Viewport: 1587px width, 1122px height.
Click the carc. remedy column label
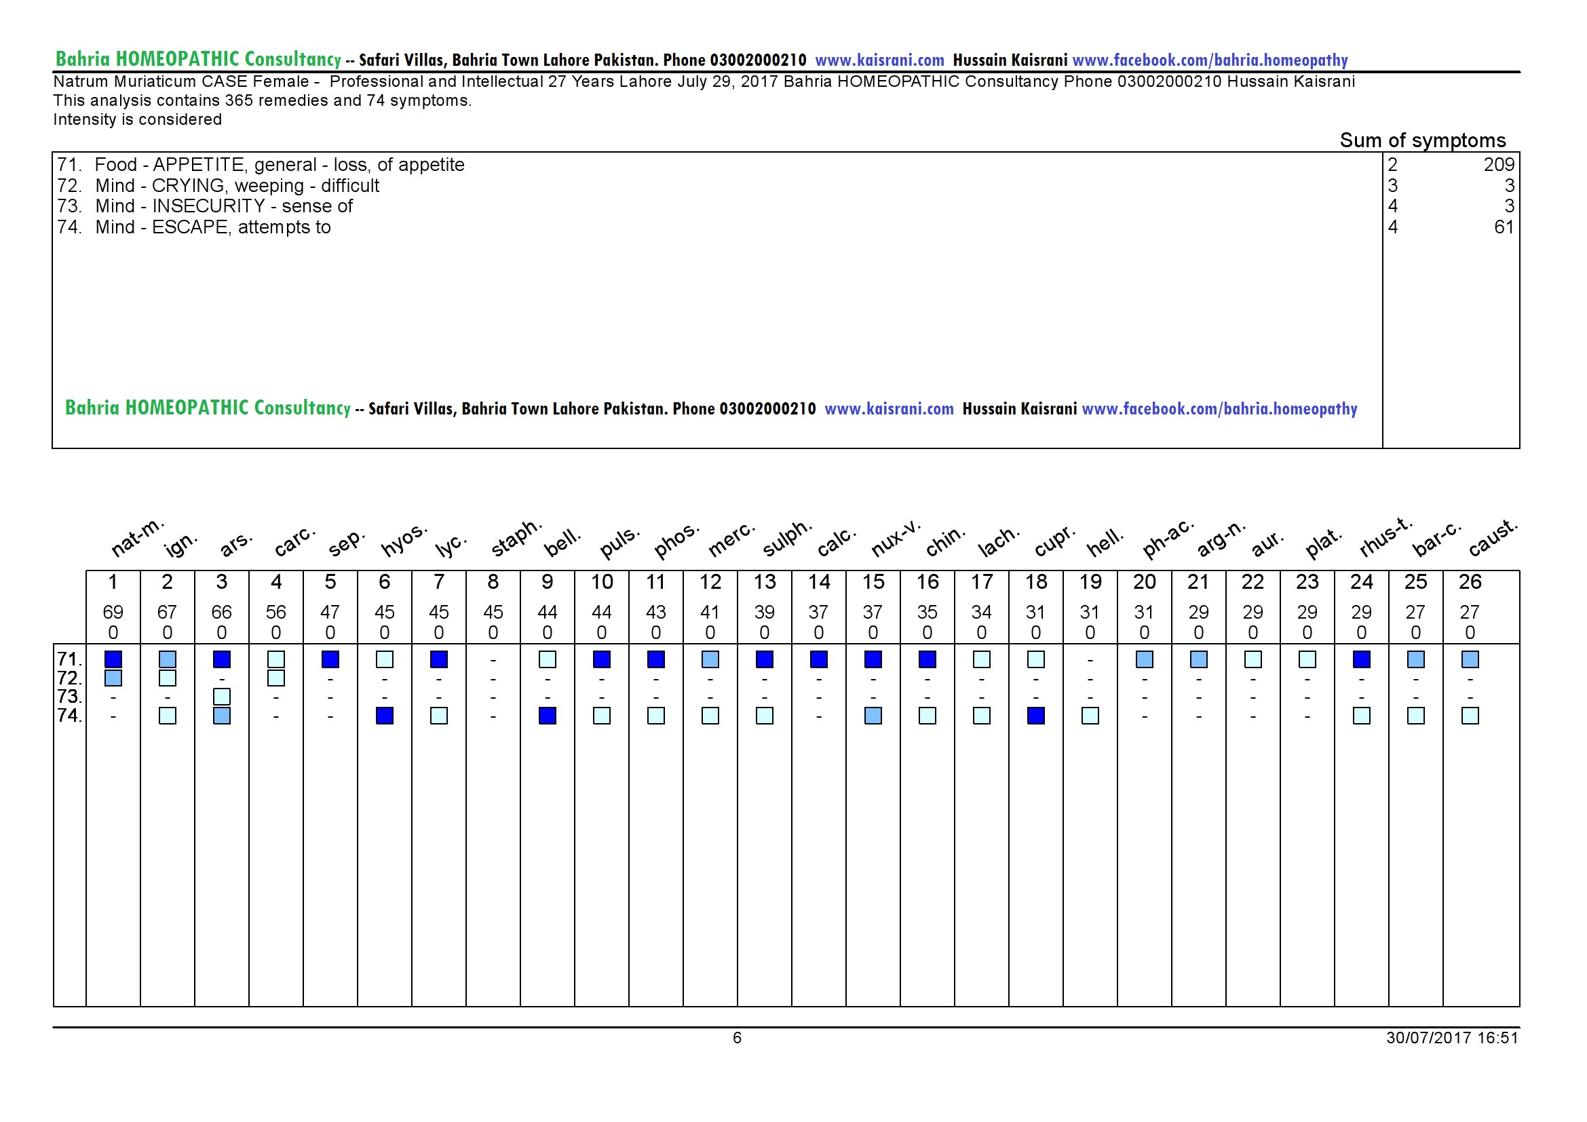[294, 541]
